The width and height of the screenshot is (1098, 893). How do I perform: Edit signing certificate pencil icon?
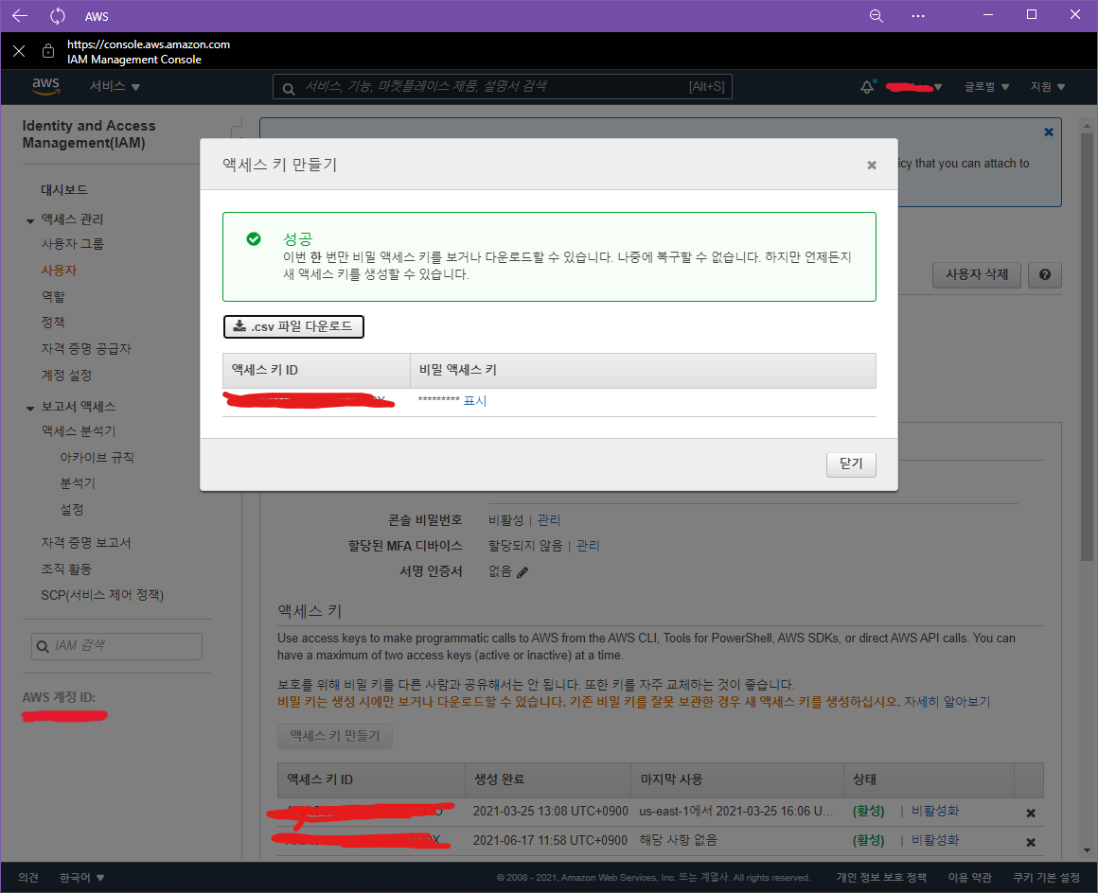[x=522, y=572]
